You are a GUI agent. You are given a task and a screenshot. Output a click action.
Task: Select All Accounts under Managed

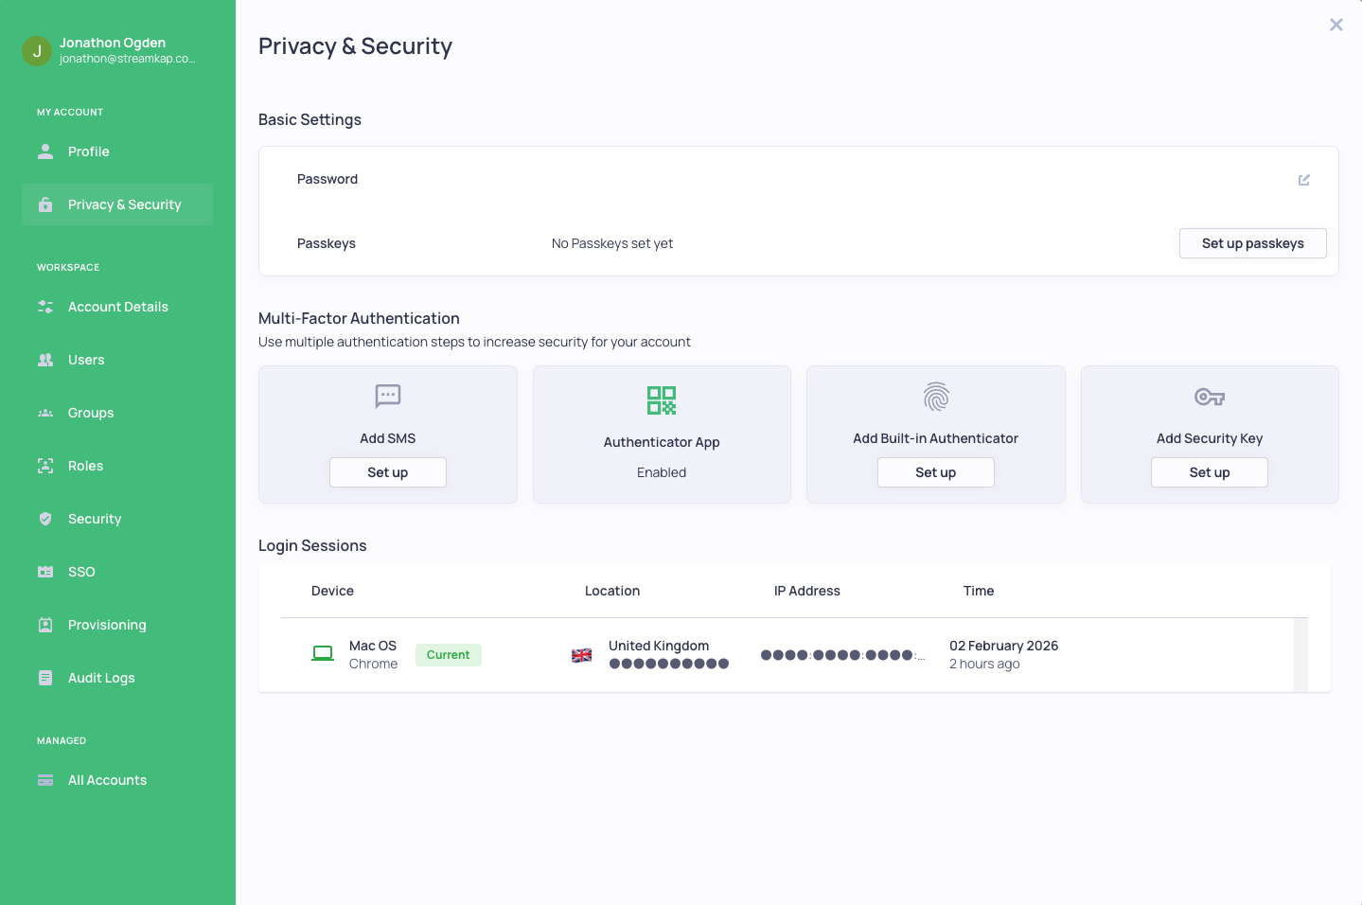click(107, 779)
